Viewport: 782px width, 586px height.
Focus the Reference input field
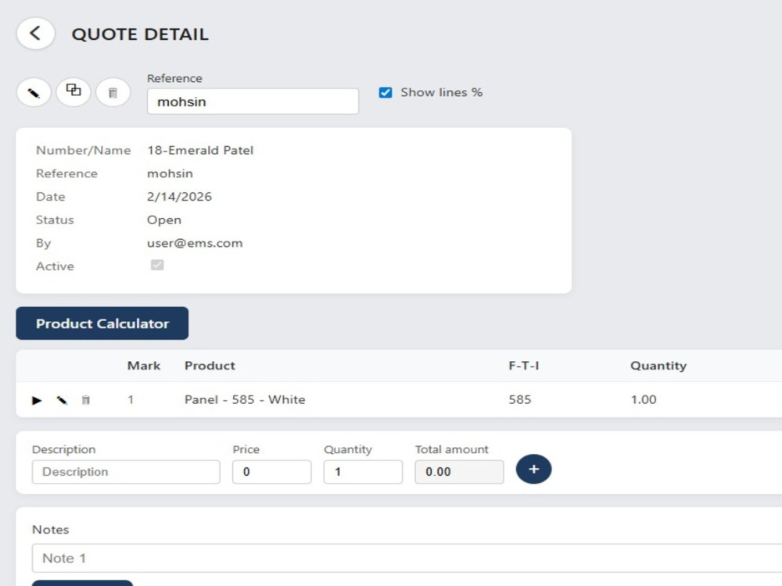click(253, 102)
